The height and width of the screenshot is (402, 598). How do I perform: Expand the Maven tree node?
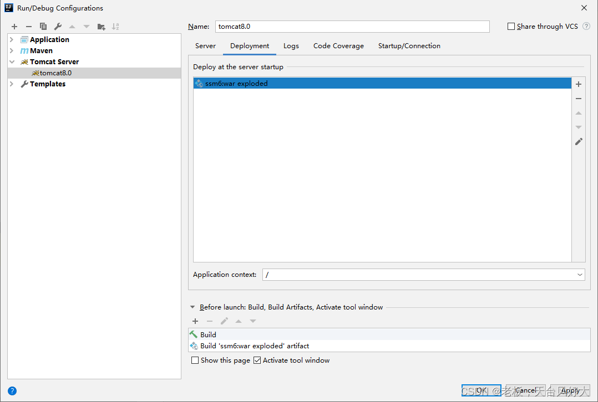click(12, 50)
